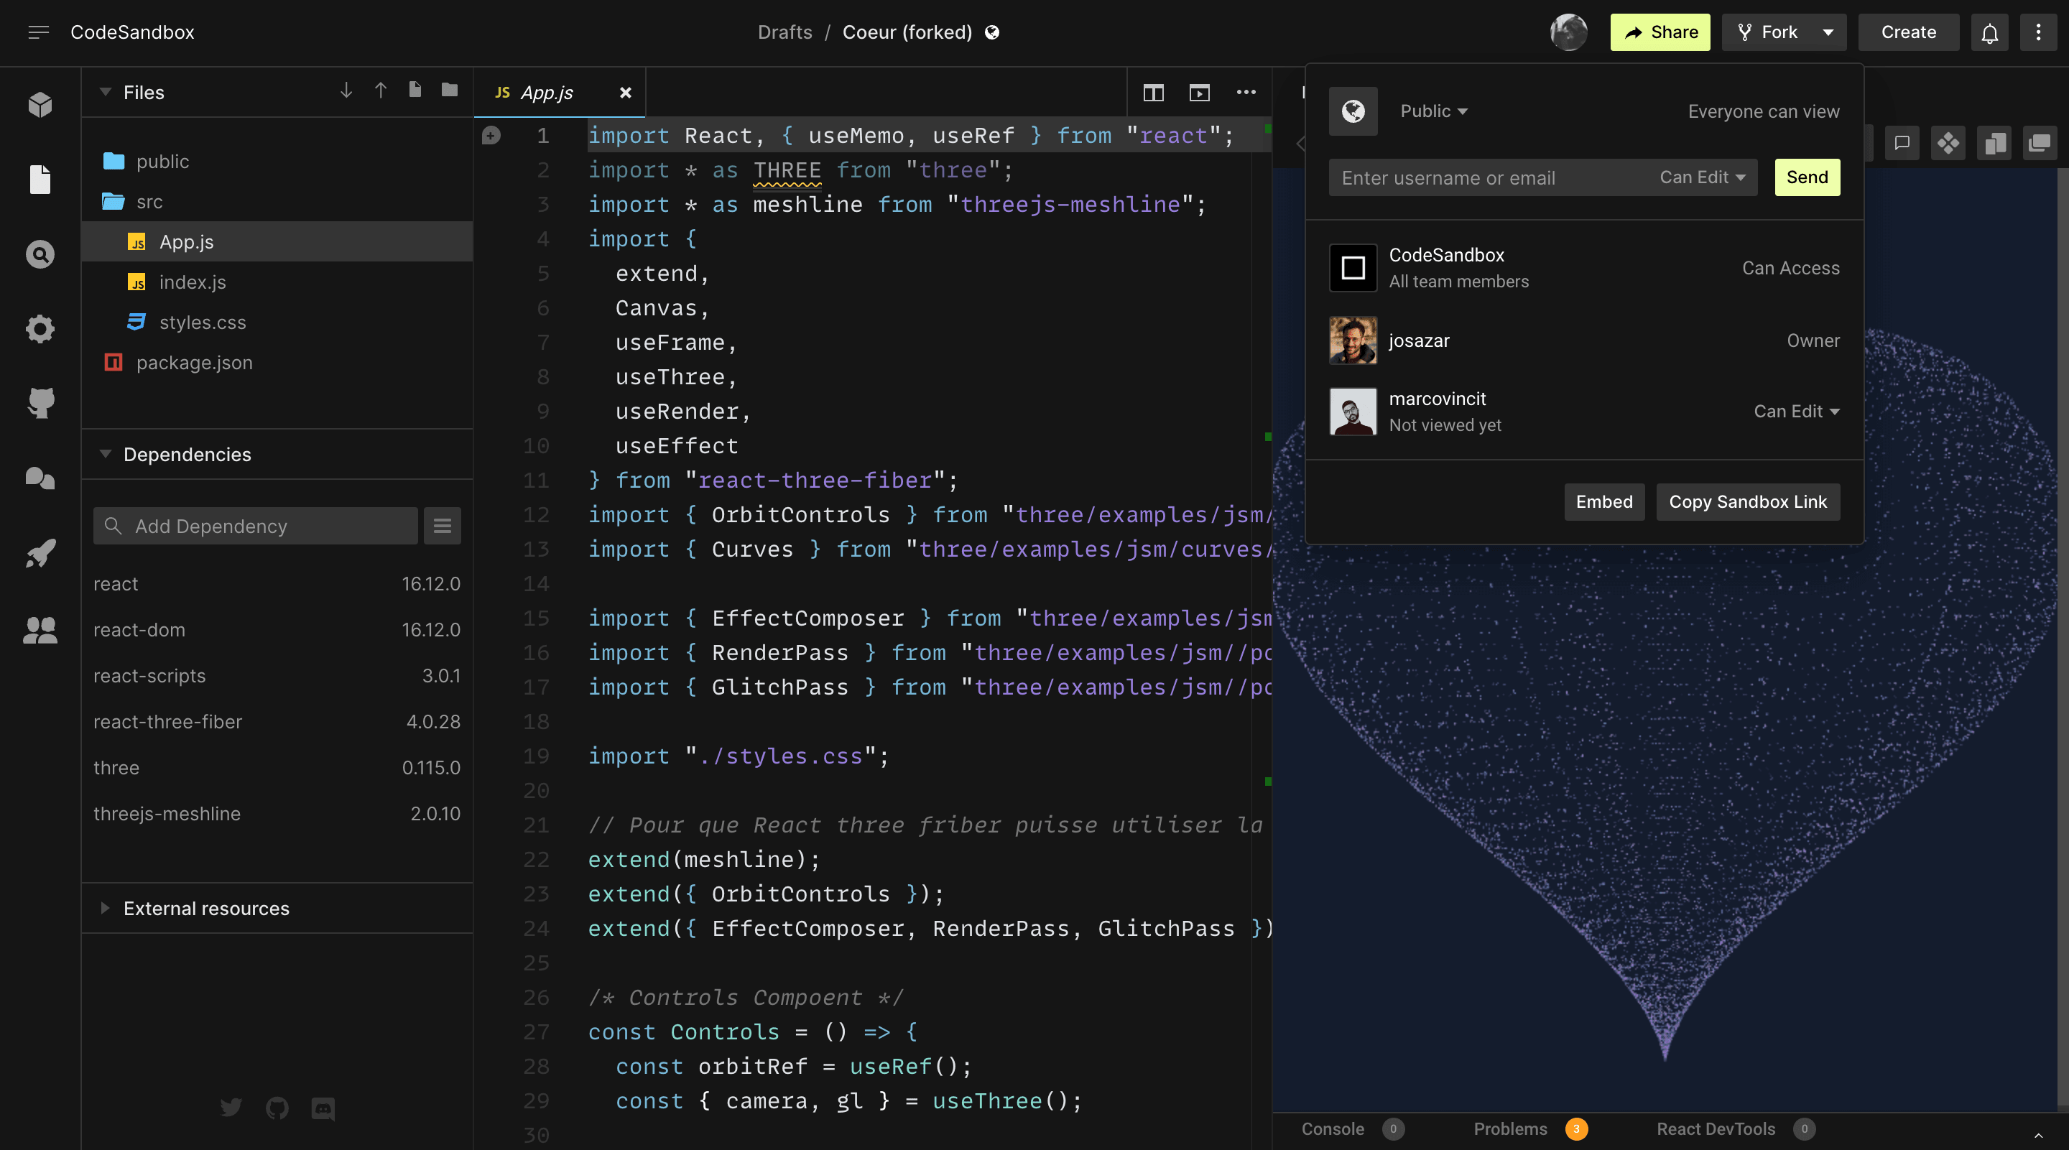2069x1150 pixels.
Task: Click the Copy Sandbox Link button
Action: click(x=1747, y=502)
